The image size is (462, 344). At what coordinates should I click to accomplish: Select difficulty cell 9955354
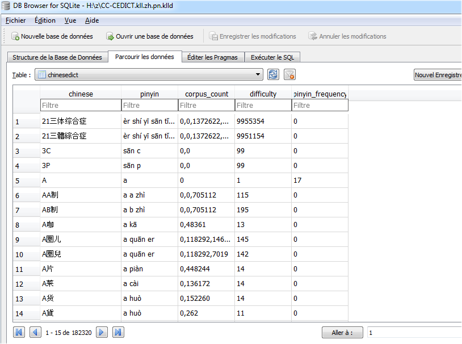263,121
